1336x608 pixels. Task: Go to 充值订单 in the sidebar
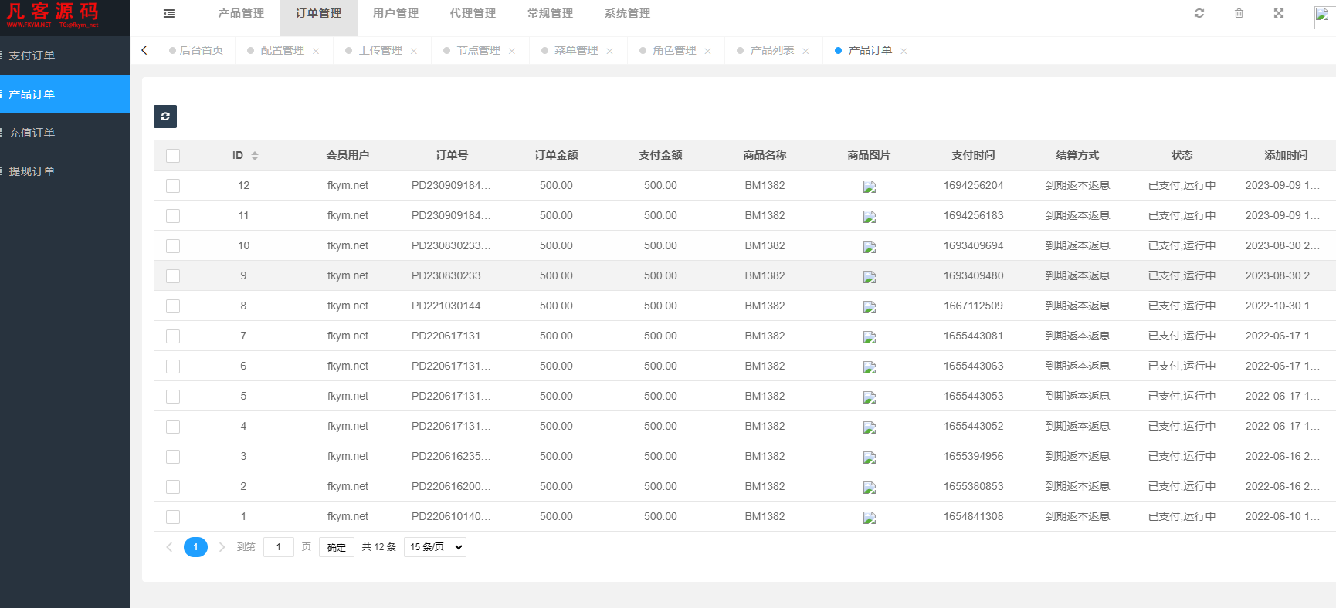click(32, 133)
